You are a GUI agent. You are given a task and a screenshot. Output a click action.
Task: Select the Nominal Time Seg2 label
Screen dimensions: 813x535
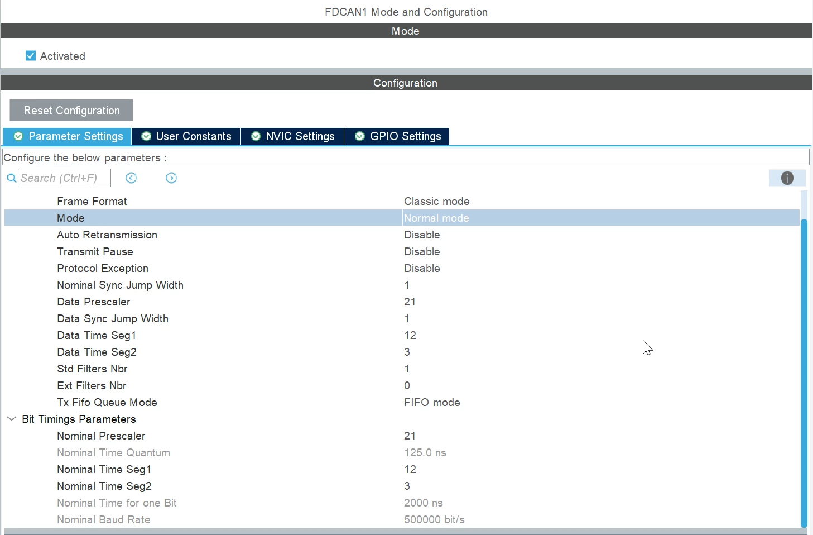104,486
